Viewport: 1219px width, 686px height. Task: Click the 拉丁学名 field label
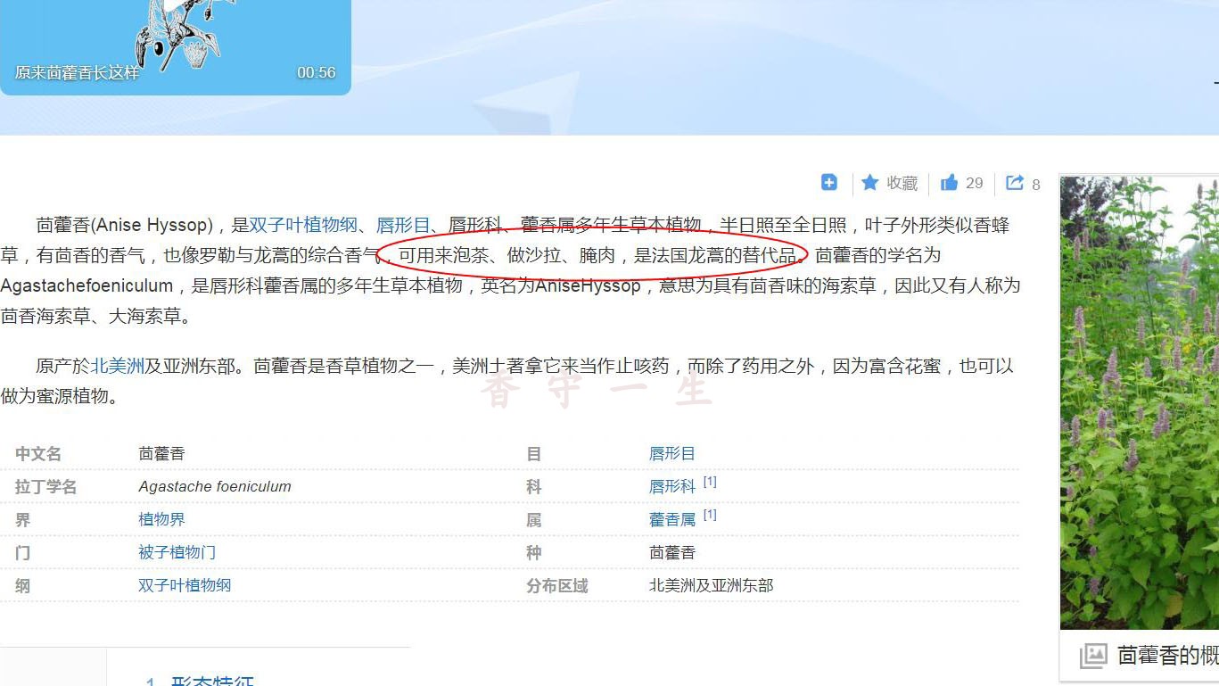(x=45, y=486)
